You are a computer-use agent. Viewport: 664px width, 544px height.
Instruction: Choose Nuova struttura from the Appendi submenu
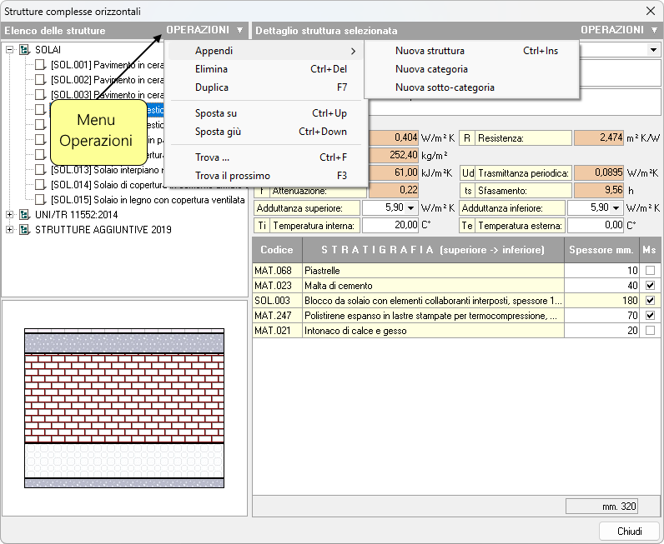[x=430, y=51]
